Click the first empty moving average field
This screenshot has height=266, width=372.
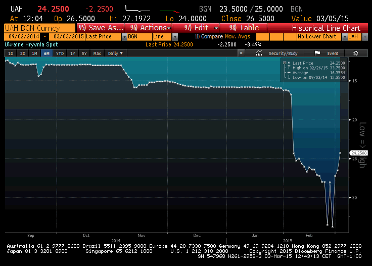coord(263,37)
